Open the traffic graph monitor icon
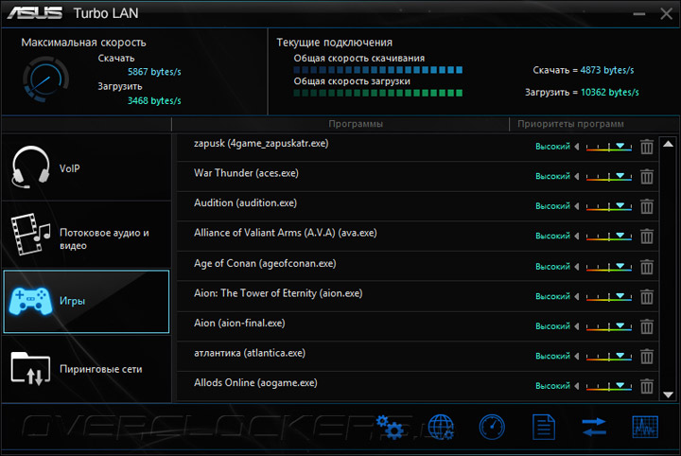This screenshot has width=681, height=456. pos(645,427)
